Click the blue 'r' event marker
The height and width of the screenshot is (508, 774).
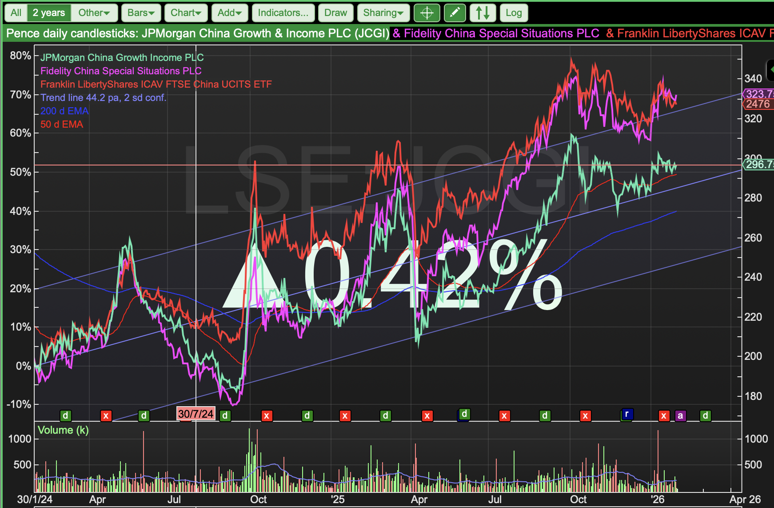627,414
